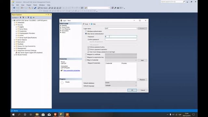Expand the Management tree node
Image resolution: width=208 pixels, height=117 pixels.
(14, 48)
